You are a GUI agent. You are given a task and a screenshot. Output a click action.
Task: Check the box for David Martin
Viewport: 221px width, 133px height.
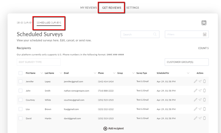click(x=20, y=118)
